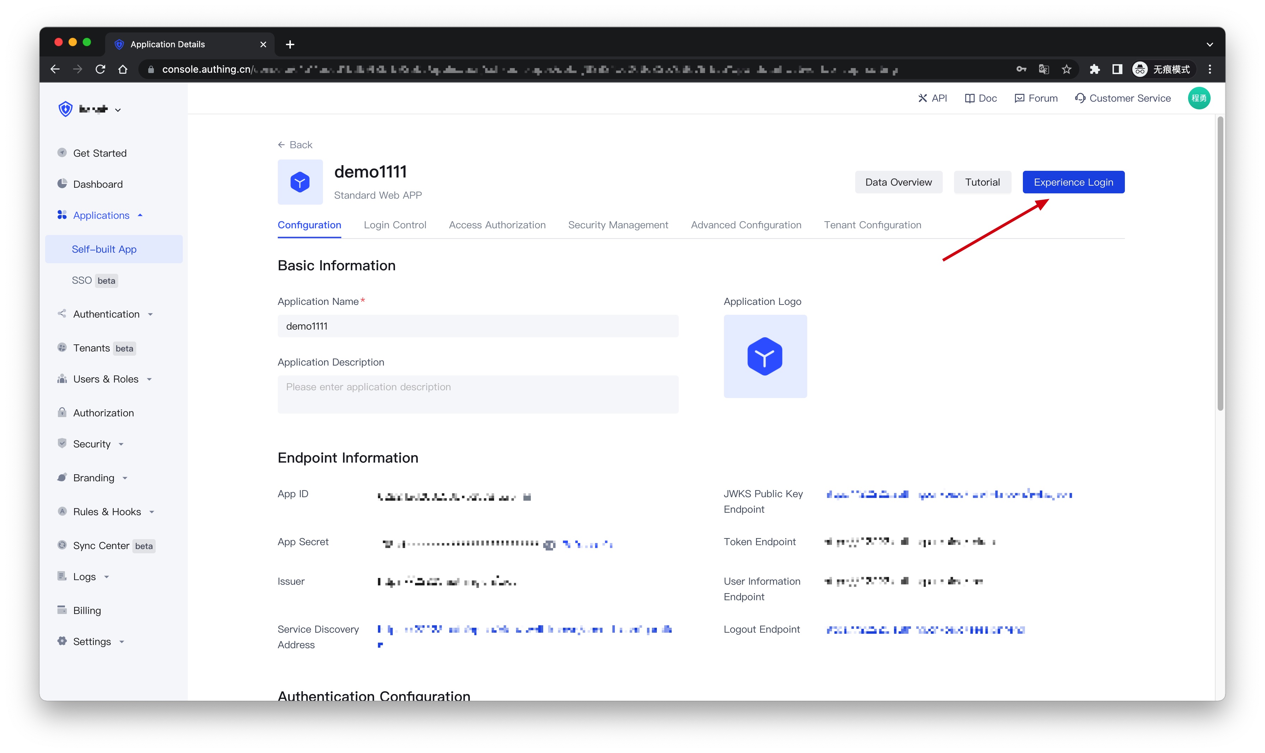Screen dimensions: 1265x753
Task: Click the Billing card icon in sidebar
Action: [62, 610]
